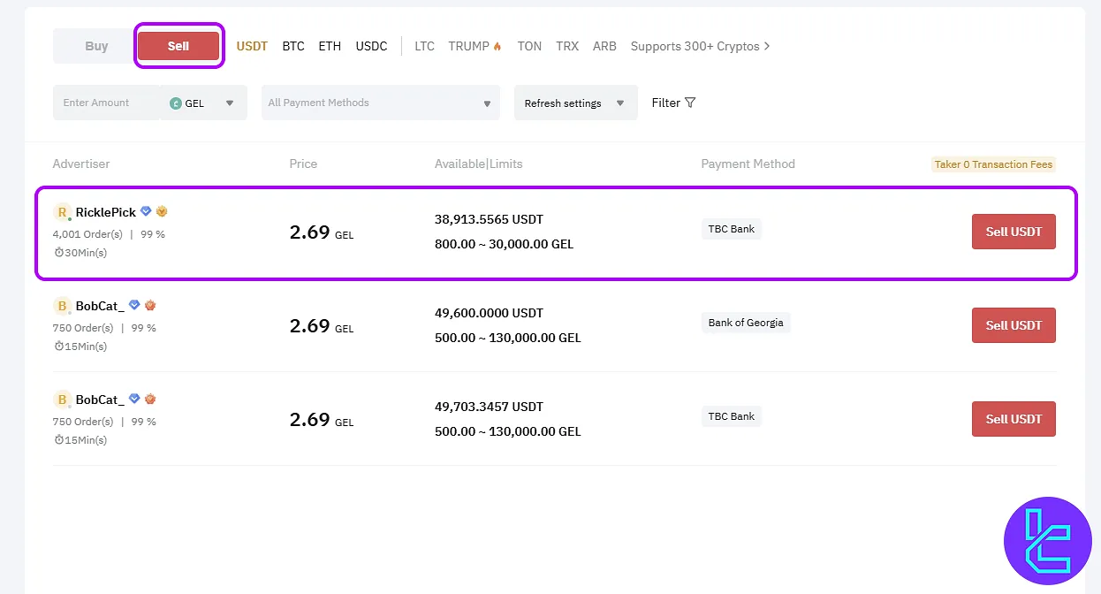Open BobCat_ profile in 49,703.3457 USDT row
The width and height of the screenshot is (1101, 594).
tap(100, 400)
